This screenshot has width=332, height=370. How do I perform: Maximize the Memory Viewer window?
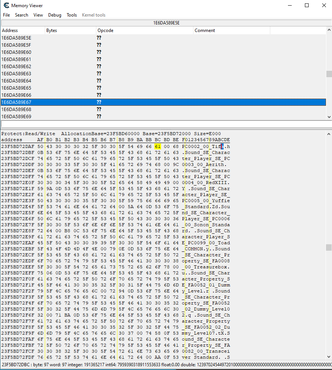pos(307,6)
